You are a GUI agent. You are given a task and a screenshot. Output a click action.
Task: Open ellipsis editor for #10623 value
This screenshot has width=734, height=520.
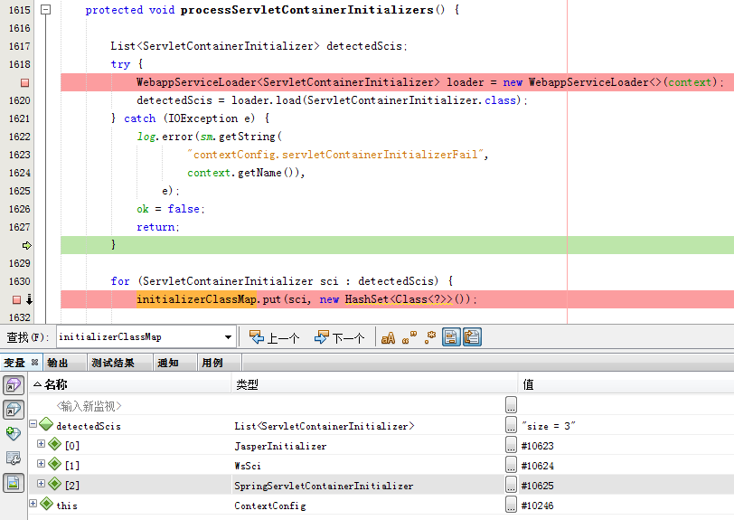click(512, 445)
